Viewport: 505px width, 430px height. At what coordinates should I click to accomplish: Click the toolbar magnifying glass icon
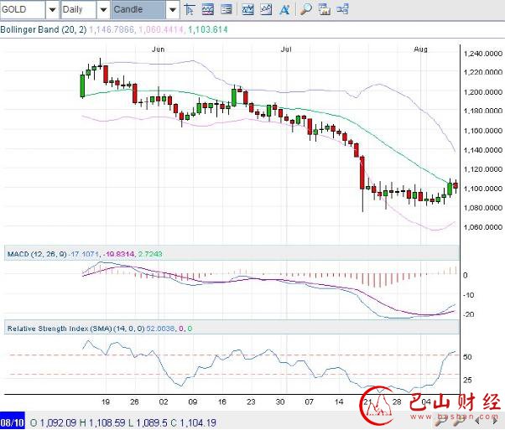(305, 9)
